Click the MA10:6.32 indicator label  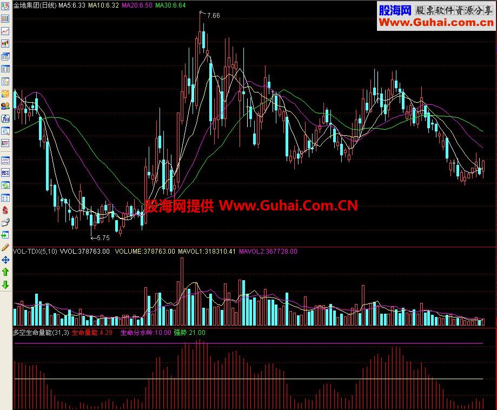pos(103,5)
